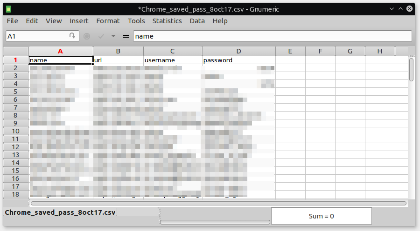
Task: Open the Edit menu
Action: point(32,21)
